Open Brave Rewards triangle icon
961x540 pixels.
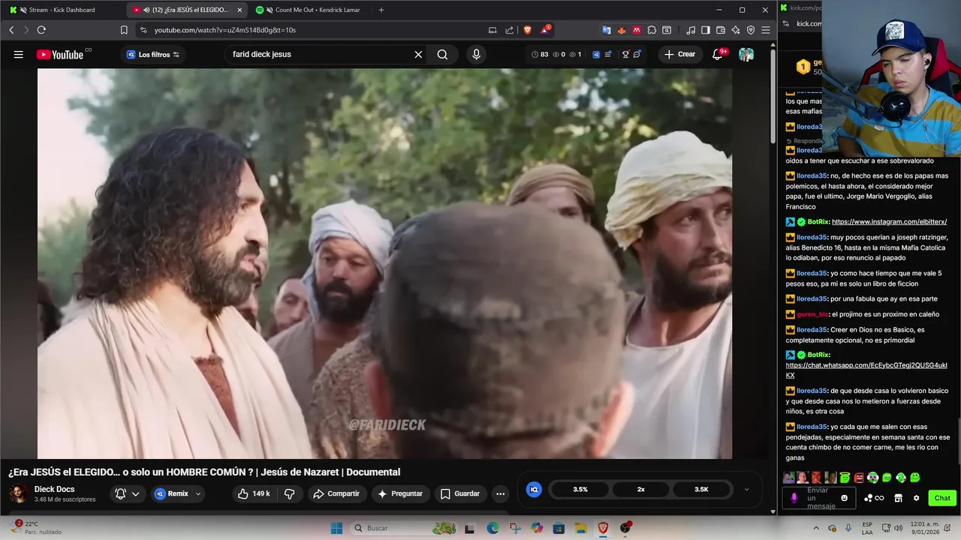(x=545, y=30)
